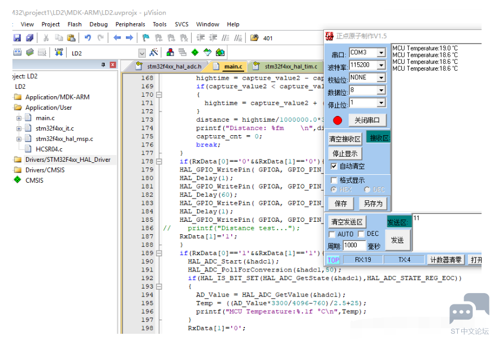Viewport: 494px width, 340px height.
Task: Expand the main.c tree node
Action: [x=19, y=118]
